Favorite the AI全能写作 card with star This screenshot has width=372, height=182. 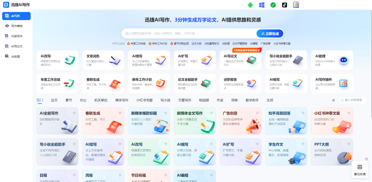(x=74, y=113)
